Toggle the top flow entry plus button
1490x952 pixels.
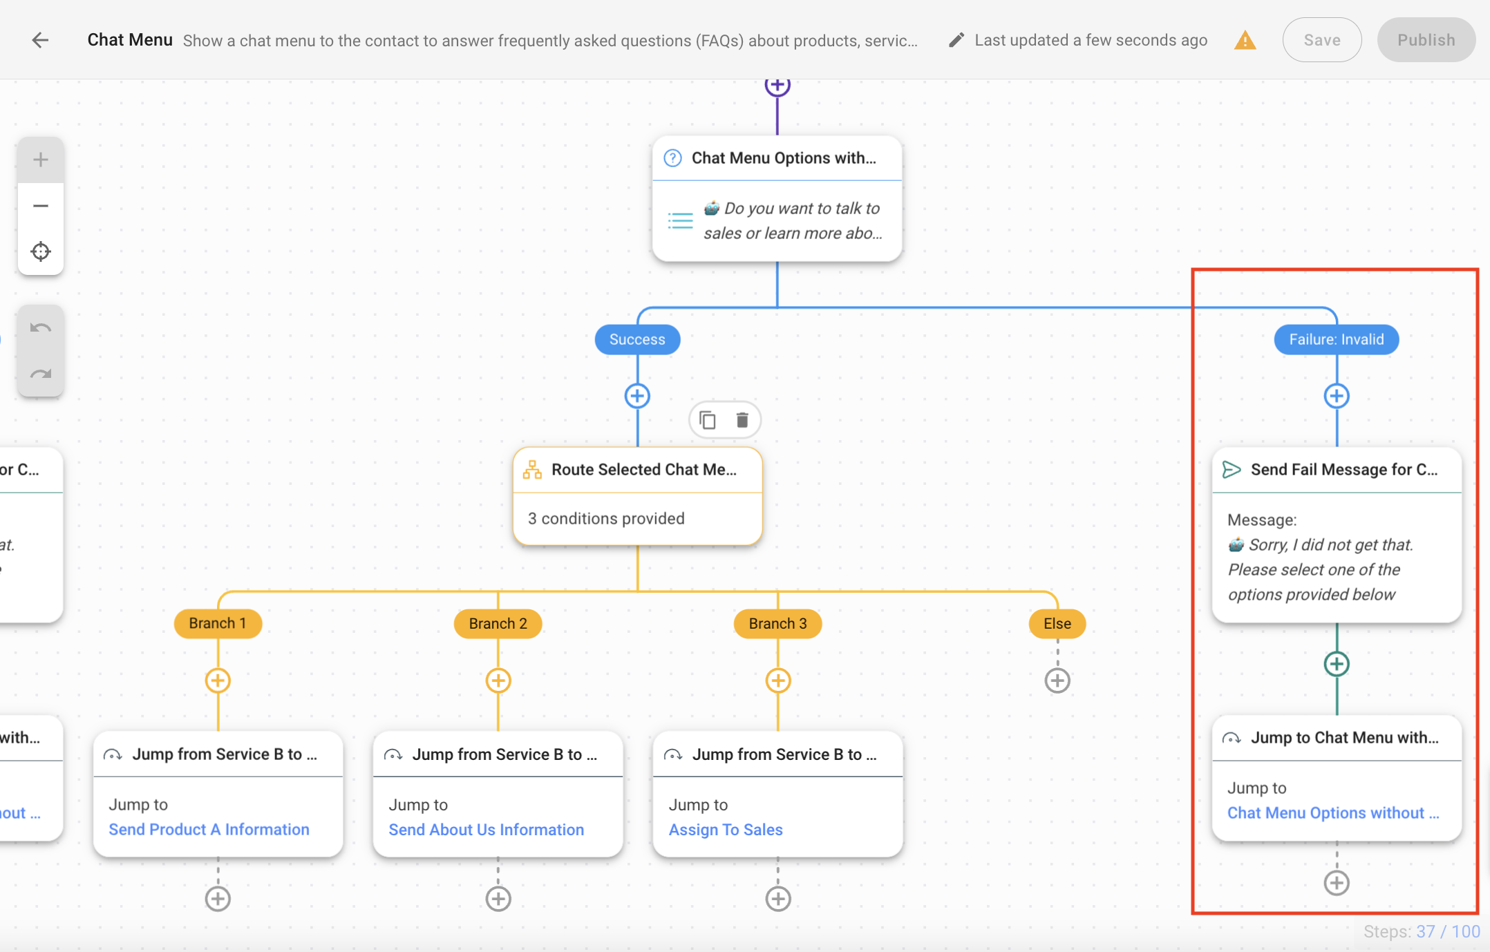coord(777,87)
